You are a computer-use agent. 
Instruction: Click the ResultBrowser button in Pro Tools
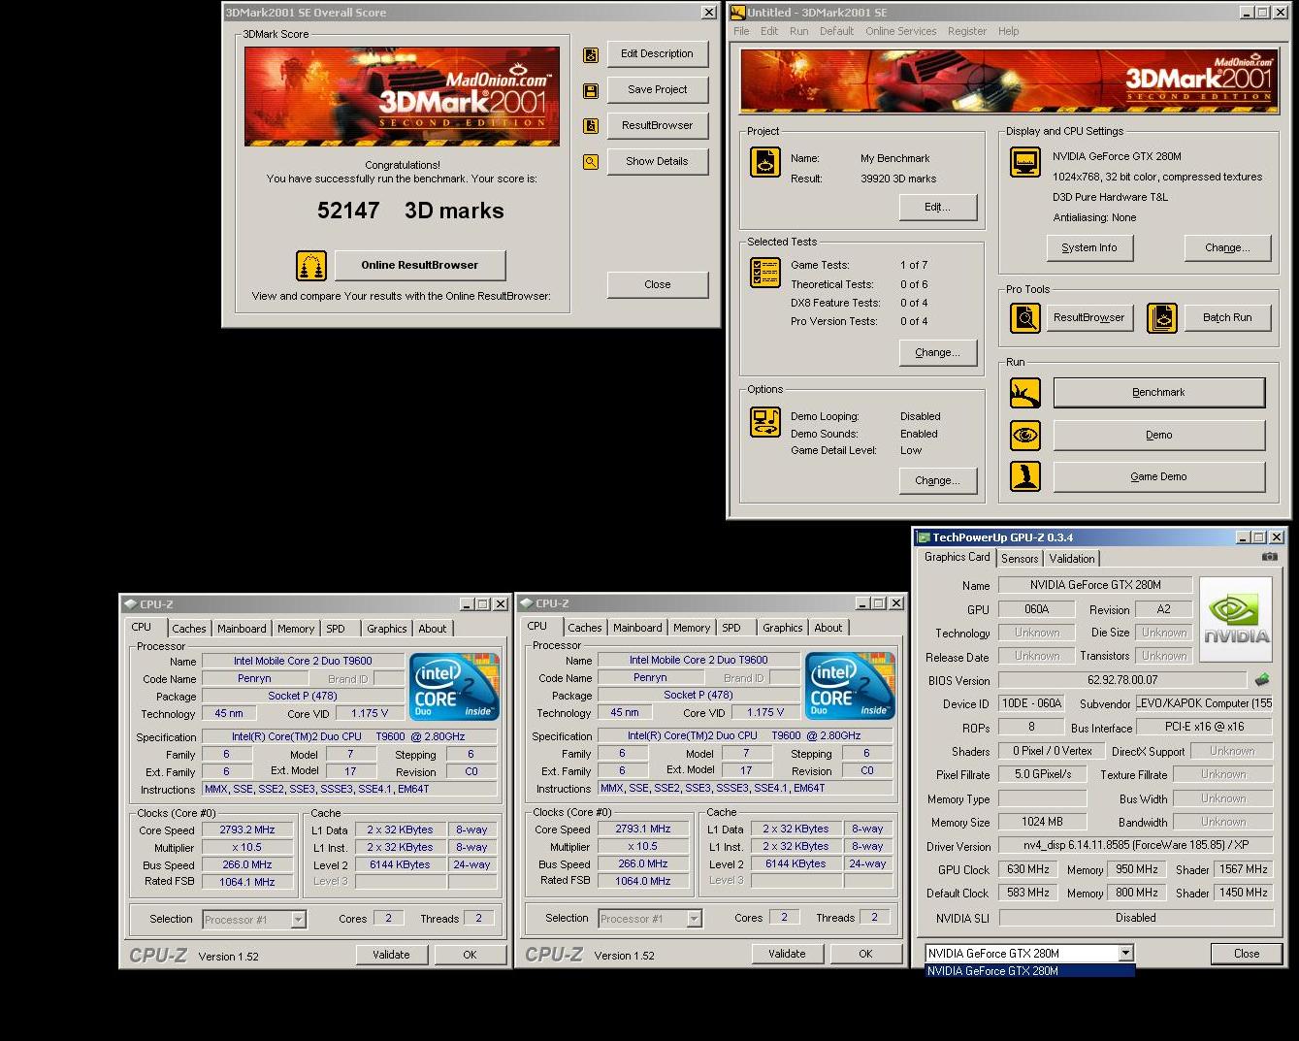[x=1088, y=317]
